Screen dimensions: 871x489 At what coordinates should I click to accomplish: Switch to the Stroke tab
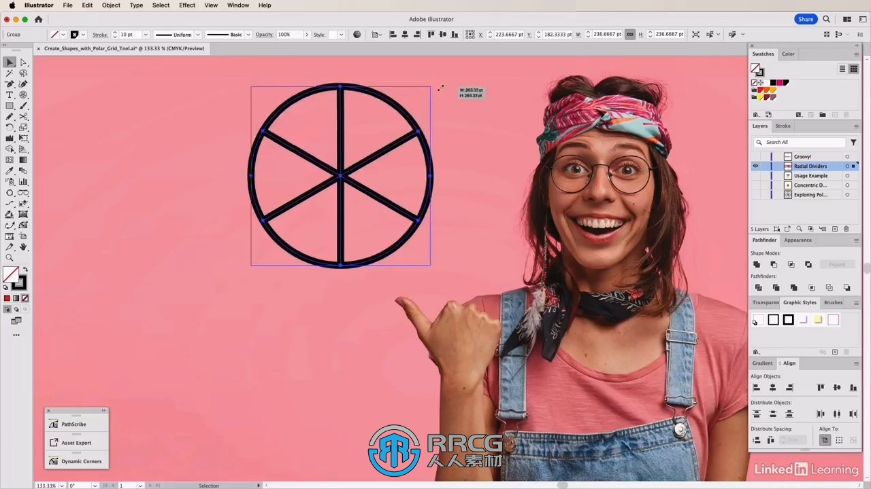(783, 126)
